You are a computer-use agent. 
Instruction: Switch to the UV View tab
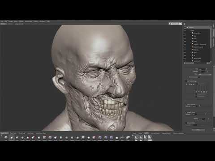[x=10, y=24]
